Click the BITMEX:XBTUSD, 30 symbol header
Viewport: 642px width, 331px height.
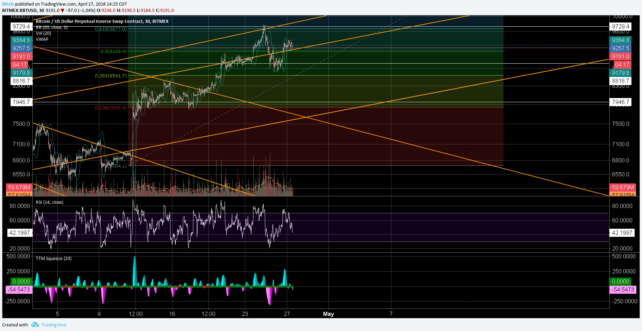pyautogui.click(x=23, y=11)
